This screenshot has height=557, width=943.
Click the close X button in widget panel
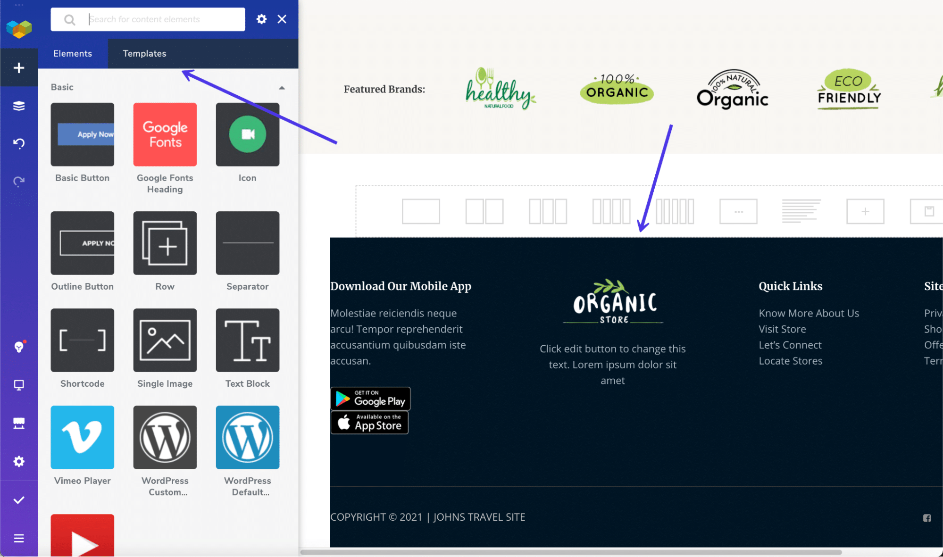click(282, 19)
